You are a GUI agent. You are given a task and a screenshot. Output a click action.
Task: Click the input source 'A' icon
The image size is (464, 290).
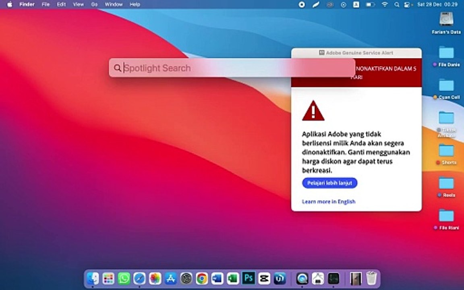(x=356, y=4)
